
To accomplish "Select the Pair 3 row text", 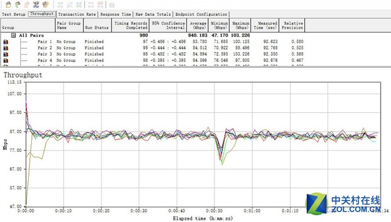I will [45, 54].
